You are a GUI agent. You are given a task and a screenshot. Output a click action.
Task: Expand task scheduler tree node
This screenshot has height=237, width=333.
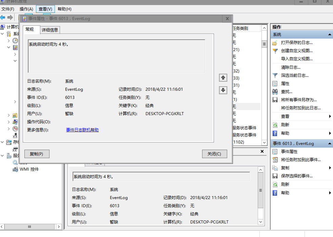(9, 41)
